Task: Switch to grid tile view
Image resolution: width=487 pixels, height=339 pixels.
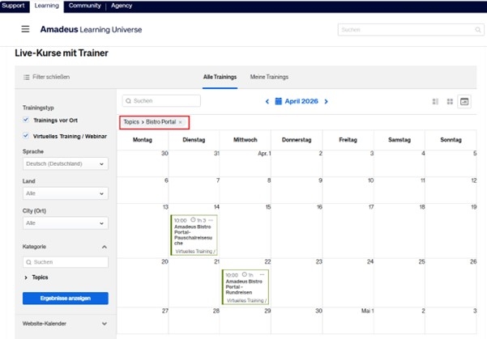Action: [x=450, y=101]
